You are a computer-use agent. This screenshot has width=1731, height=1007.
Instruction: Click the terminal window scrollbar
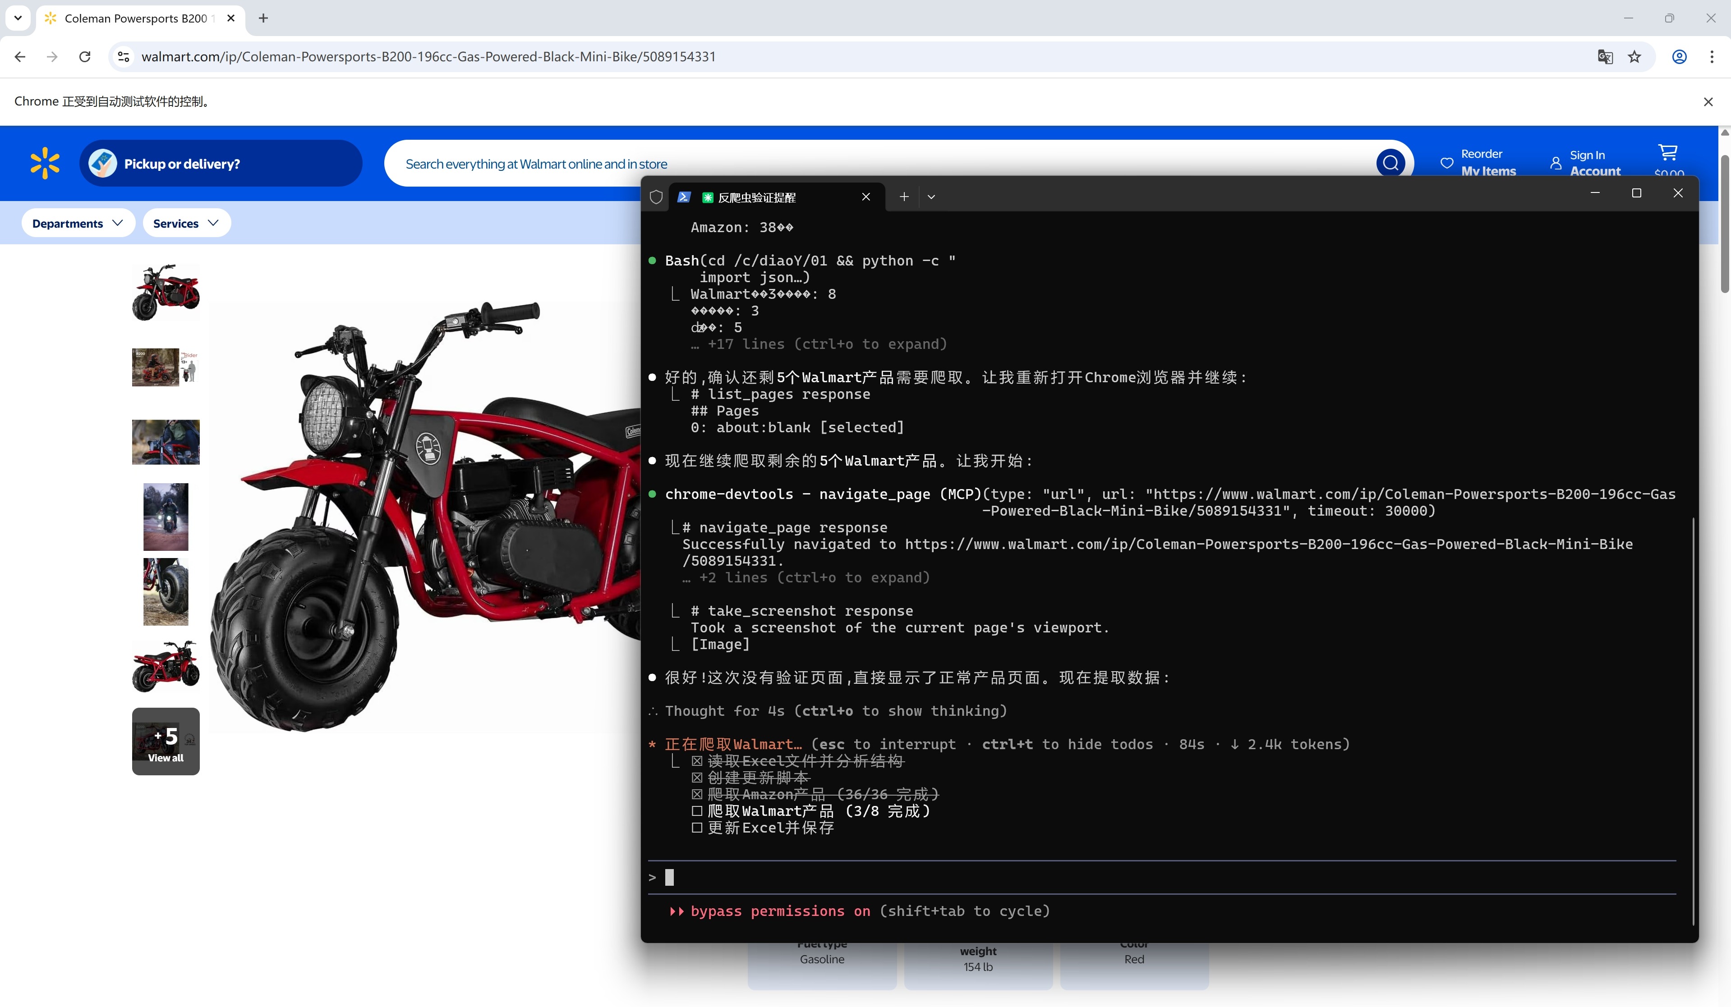point(1693,721)
